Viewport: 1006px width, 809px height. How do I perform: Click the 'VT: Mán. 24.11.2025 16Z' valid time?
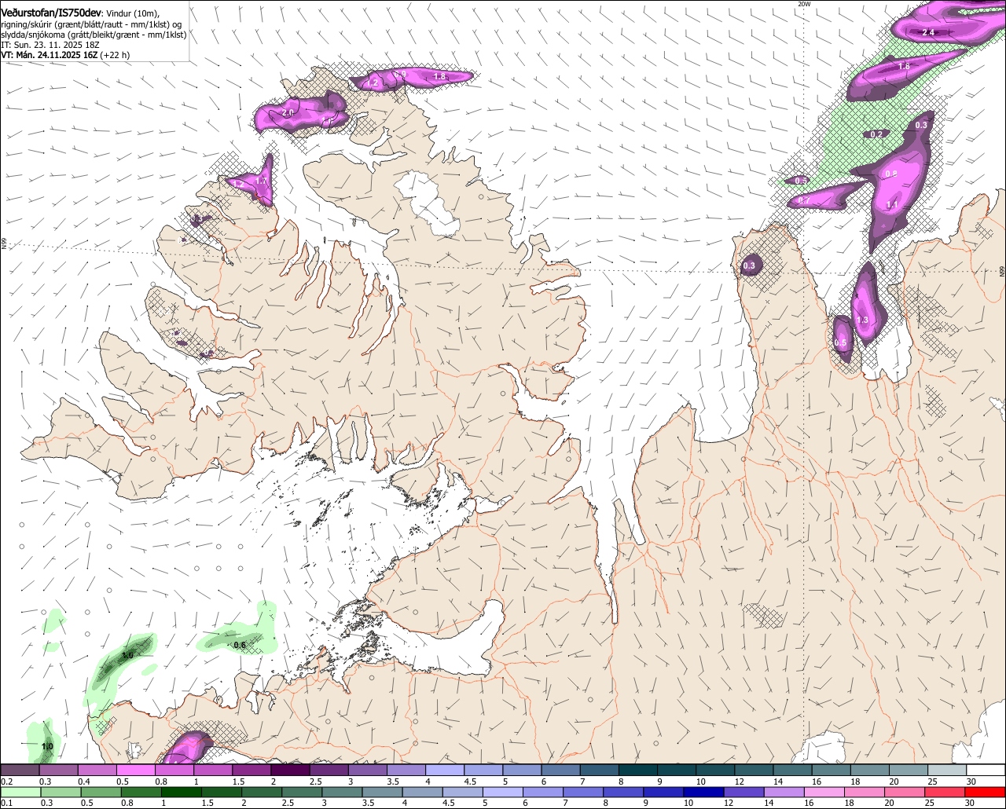pyautogui.click(x=50, y=56)
